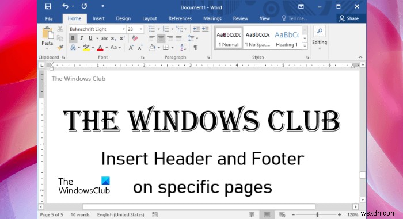Open the Font dialog launcher
Image resolution: width=403 pixels, height=219 pixels.
(x=142, y=57)
